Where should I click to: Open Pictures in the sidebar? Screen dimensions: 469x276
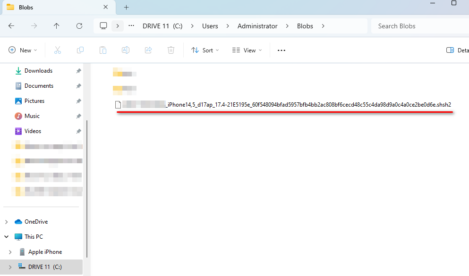pyautogui.click(x=34, y=101)
